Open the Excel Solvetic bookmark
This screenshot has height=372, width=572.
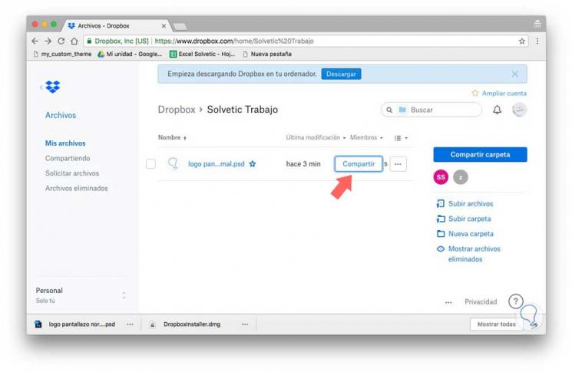[x=203, y=54]
